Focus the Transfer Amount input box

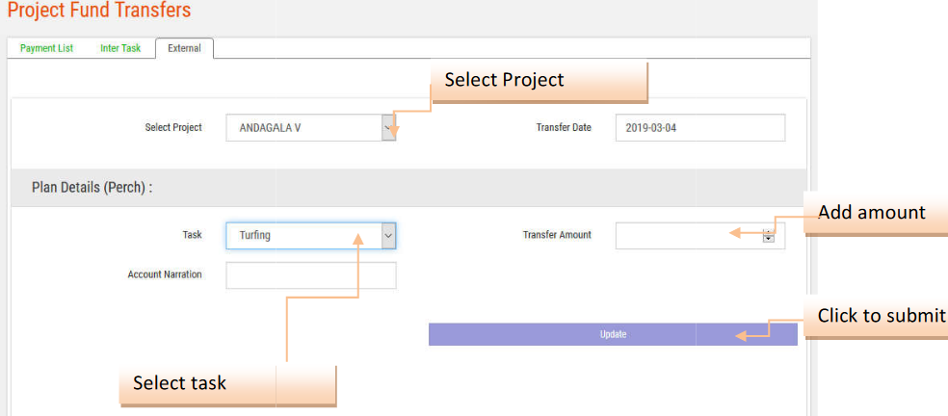coord(686,235)
